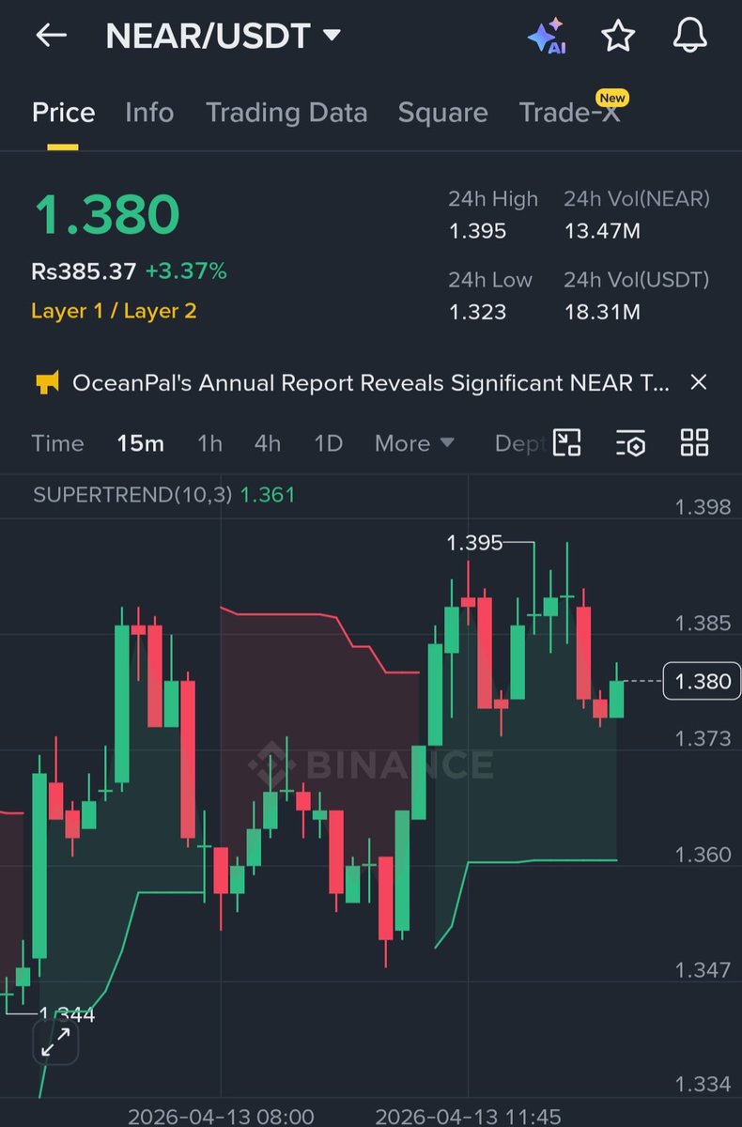Click the 2026-04-13 11:45 time label
The height and width of the screenshot is (1127, 742).
click(x=468, y=1117)
